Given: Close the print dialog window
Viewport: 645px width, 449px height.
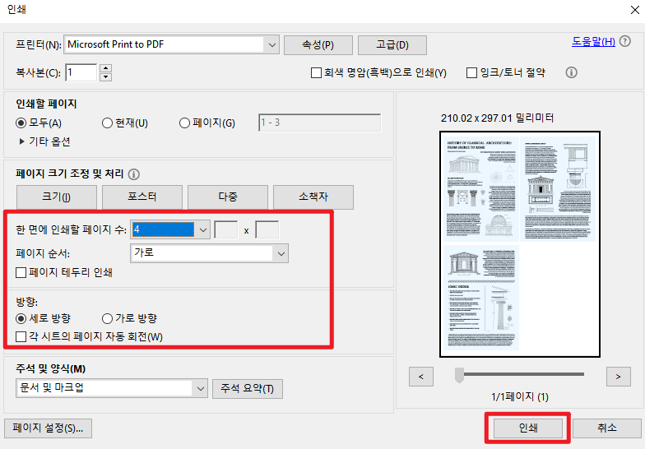Looking at the screenshot, I should [635, 10].
